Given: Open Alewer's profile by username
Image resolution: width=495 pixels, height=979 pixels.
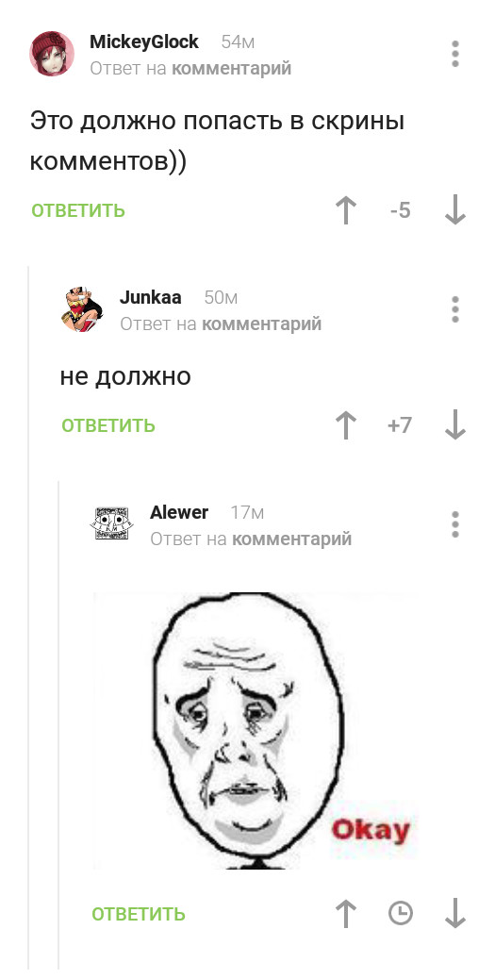Looking at the screenshot, I should [179, 512].
